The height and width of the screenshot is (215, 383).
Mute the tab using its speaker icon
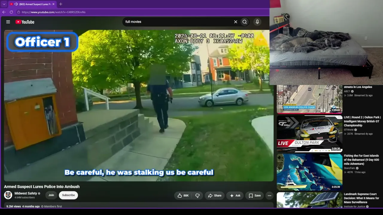click(16, 4)
